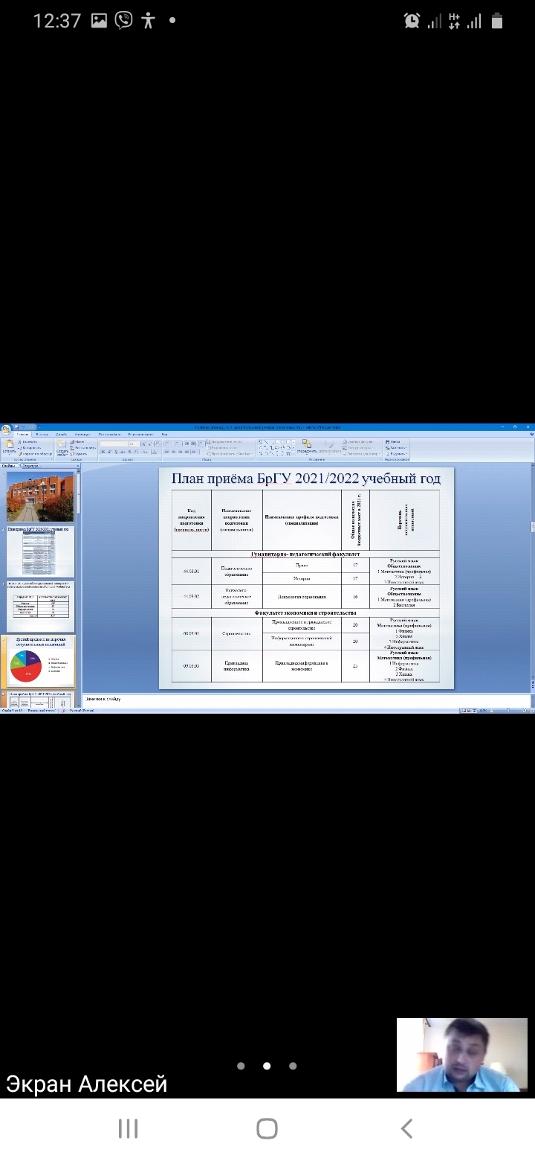Open the Заливка фигуры shape fill dropdown
Image resolution: width=535 pixels, height=1161 pixels.
tap(360, 441)
